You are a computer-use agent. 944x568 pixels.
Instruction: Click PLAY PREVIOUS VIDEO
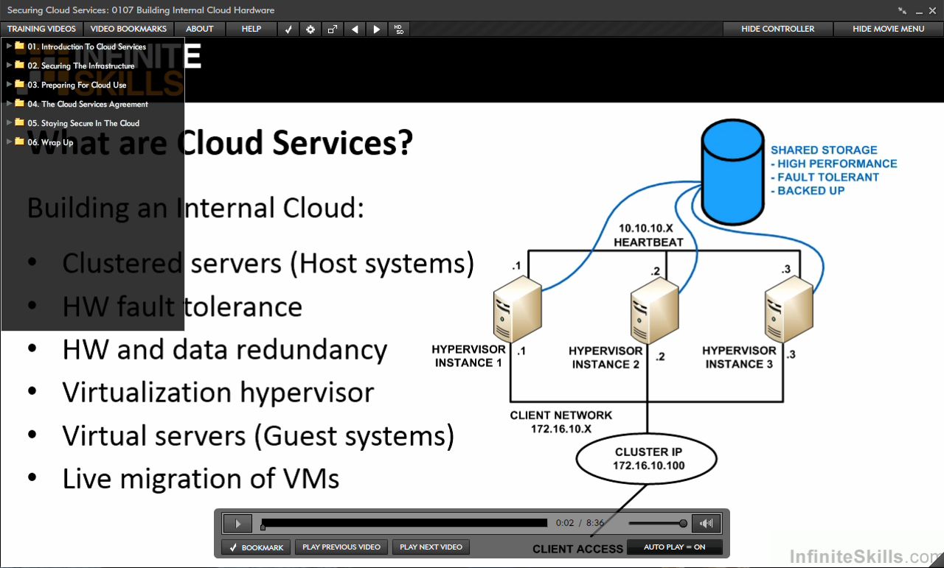click(341, 547)
